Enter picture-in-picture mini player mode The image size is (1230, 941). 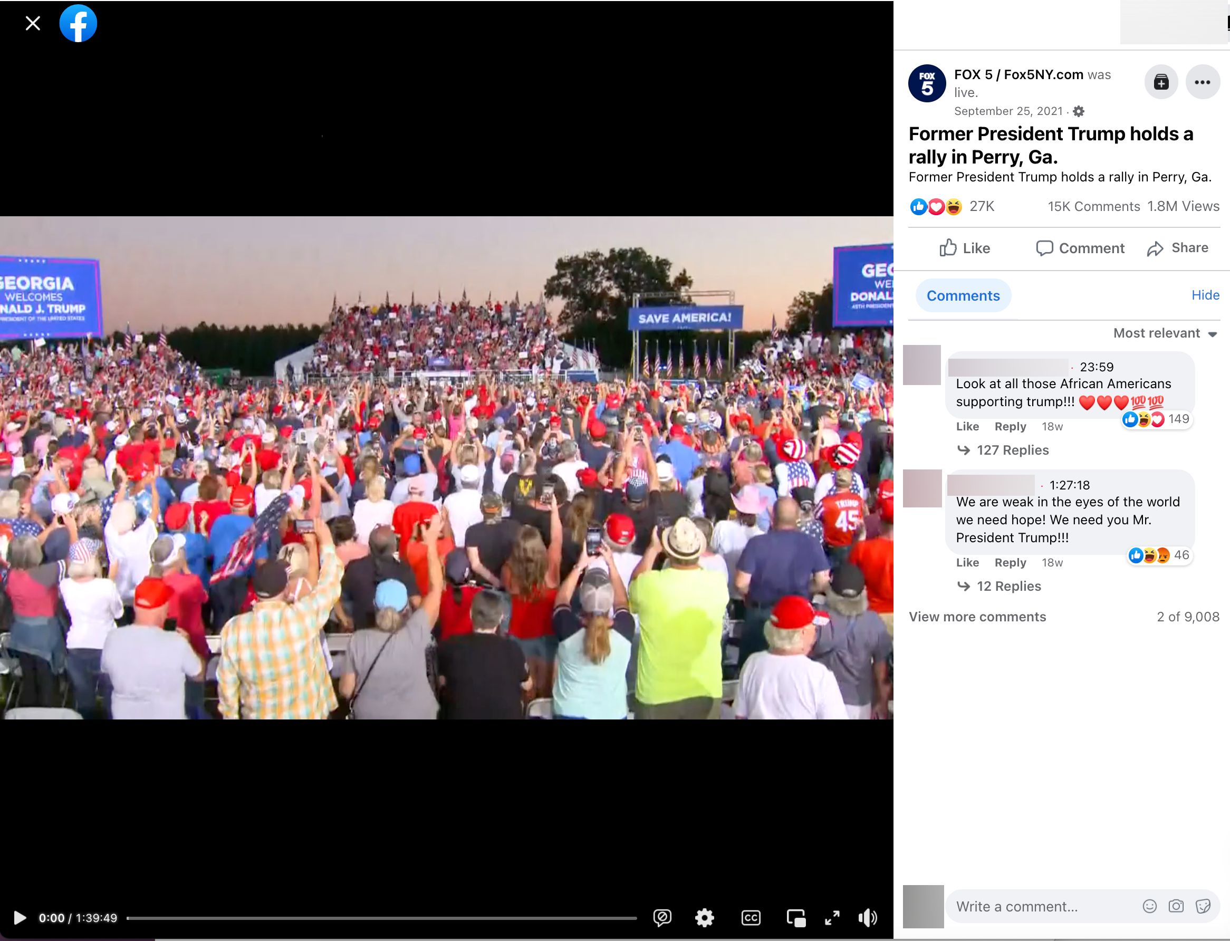[x=796, y=917]
